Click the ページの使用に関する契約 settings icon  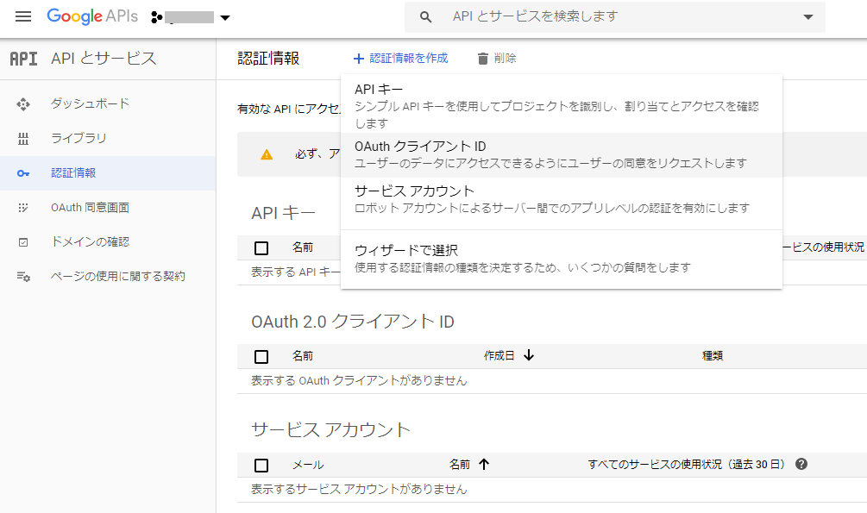(23, 277)
